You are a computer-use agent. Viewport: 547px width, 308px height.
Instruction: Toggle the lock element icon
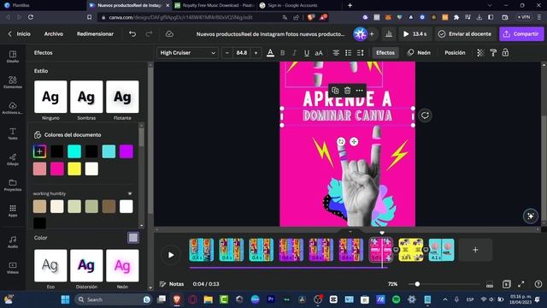point(505,53)
